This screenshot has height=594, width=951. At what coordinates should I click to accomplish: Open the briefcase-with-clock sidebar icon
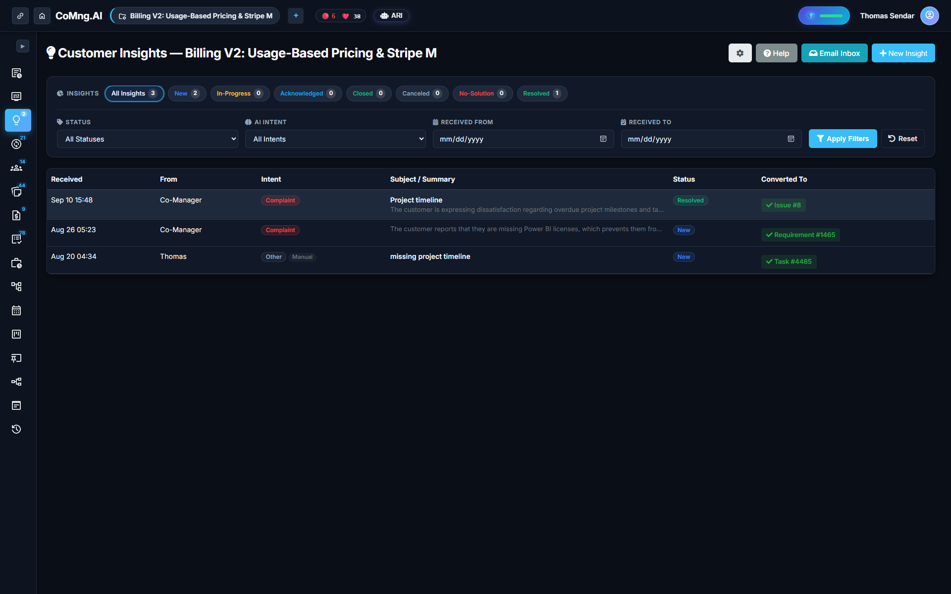(16, 263)
